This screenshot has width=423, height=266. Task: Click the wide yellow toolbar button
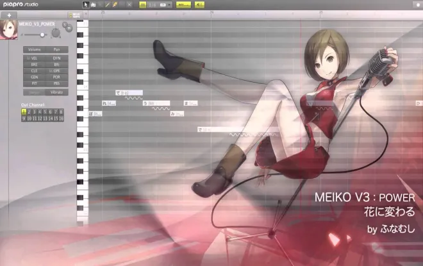(x=183, y=5)
